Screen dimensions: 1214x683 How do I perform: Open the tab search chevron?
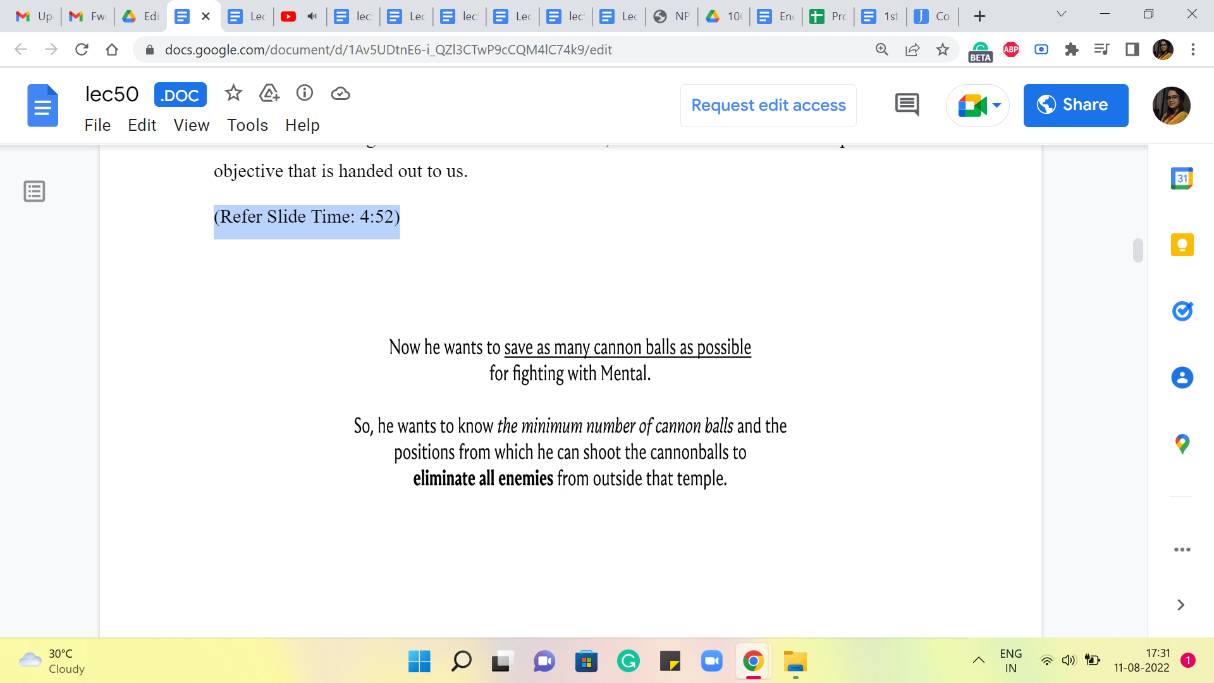click(1062, 14)
